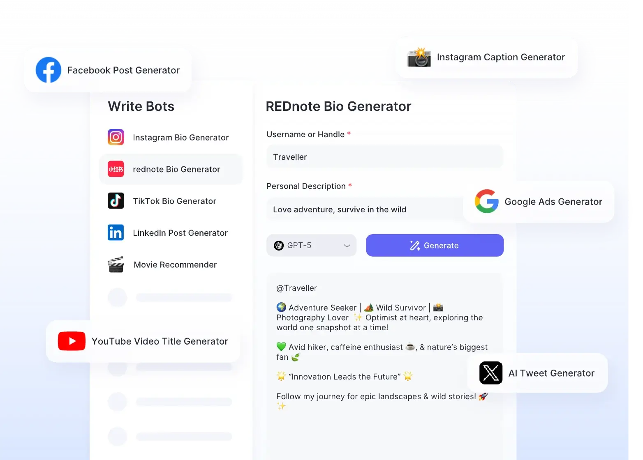This screenshot has width=643, height=460.
Task: Click the "Innovation Leads the Future" line
Action: pyautogui.click(x=345, y=377)
